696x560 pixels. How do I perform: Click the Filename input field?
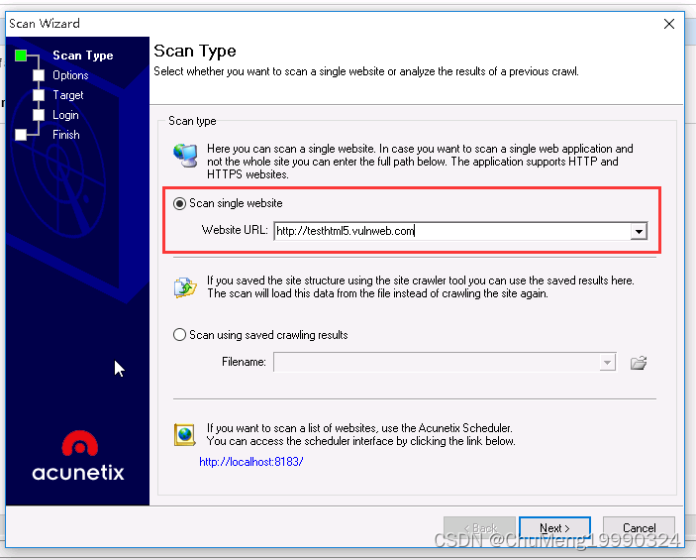pyautogui.click(x=437, y=362)
